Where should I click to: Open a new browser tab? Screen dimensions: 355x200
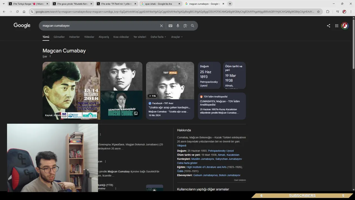[x=230, y=4]
